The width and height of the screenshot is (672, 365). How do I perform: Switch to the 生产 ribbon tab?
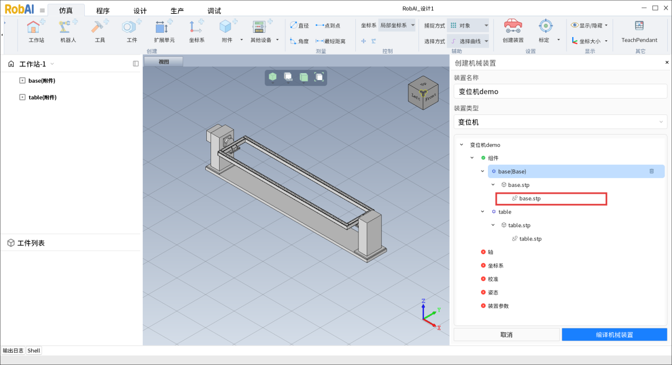click(177, 11)
